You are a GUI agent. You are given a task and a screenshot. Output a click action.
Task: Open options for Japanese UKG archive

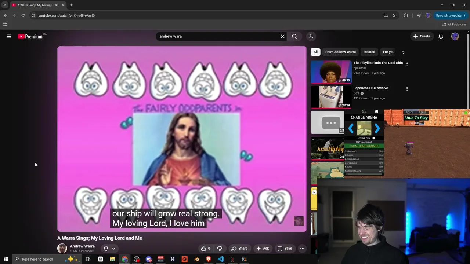(x=407, y=89)
